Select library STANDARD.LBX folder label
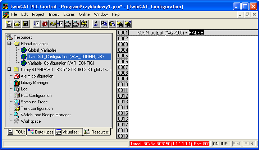Viewport: 260px width, 150px height. coord(66,70)
